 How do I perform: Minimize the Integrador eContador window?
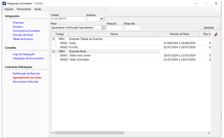pos(196,3)
